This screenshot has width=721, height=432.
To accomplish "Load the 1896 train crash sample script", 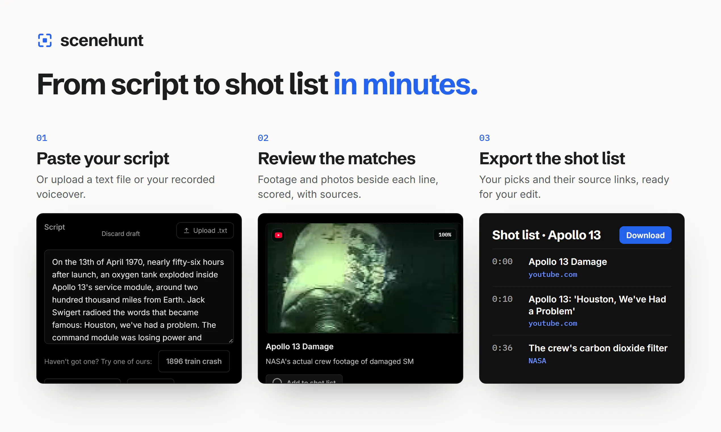I will pyautogui.click(x=194, y=361).
